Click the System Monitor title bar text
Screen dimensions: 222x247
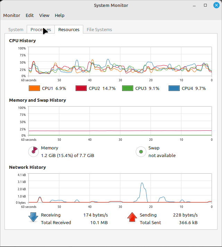point(111,5)
